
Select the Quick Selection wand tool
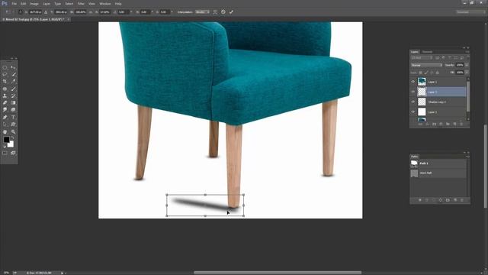point(14,74)
